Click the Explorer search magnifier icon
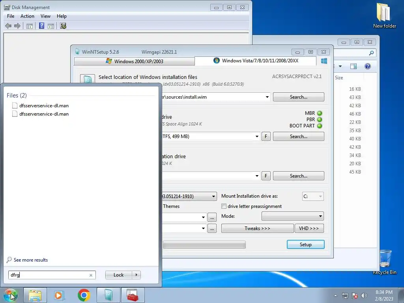 [371, 53]
